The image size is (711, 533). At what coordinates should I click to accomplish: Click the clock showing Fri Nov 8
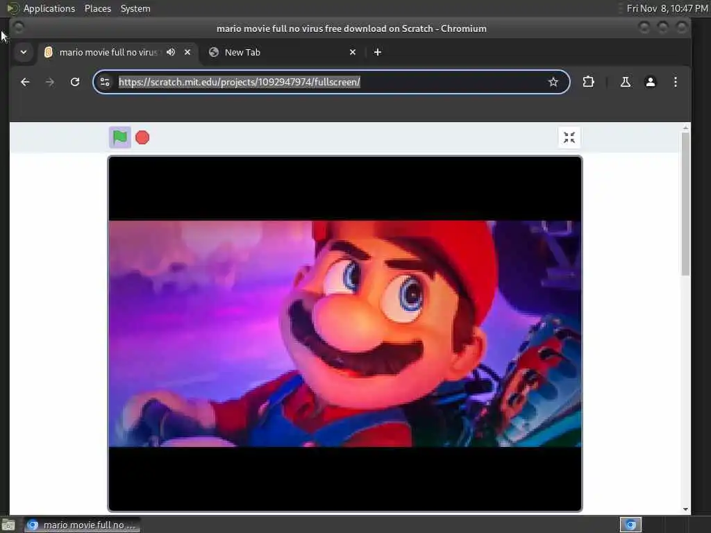667,8
